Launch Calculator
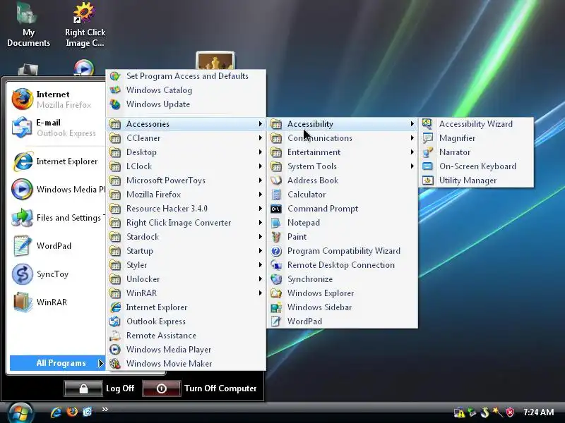The width and height of the screenshot is (565, 423). [x=342, y=195]
